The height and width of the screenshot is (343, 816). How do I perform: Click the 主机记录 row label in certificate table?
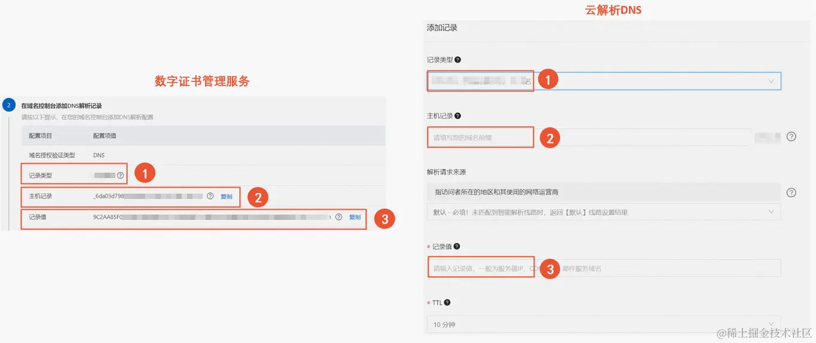coord(41,197)
